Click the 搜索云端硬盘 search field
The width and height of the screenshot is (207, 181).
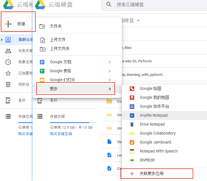coord(154,5)
